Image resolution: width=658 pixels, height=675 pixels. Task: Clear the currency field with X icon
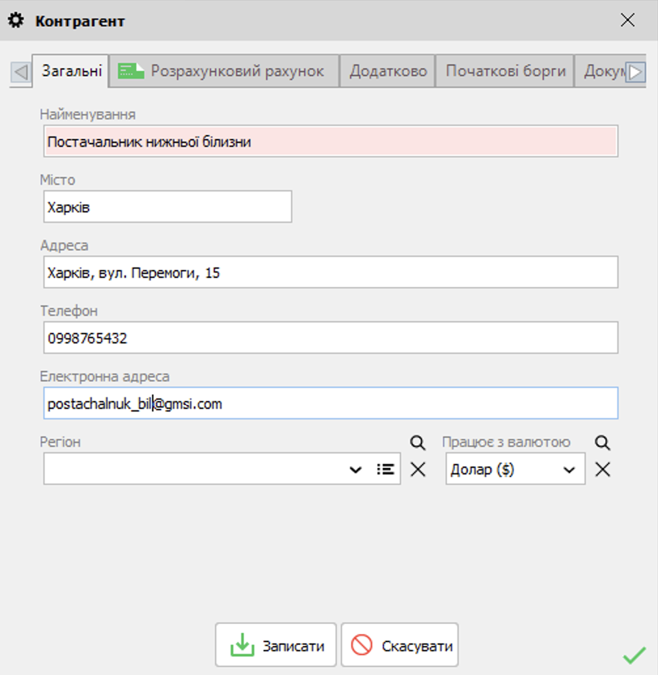click(602, 469)
